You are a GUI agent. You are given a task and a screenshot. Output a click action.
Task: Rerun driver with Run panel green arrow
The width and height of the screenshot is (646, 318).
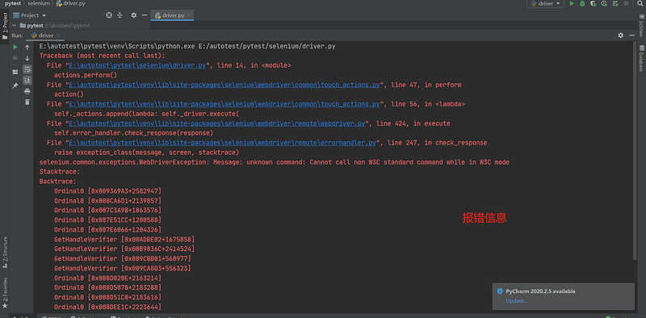(x=15, y=48)
